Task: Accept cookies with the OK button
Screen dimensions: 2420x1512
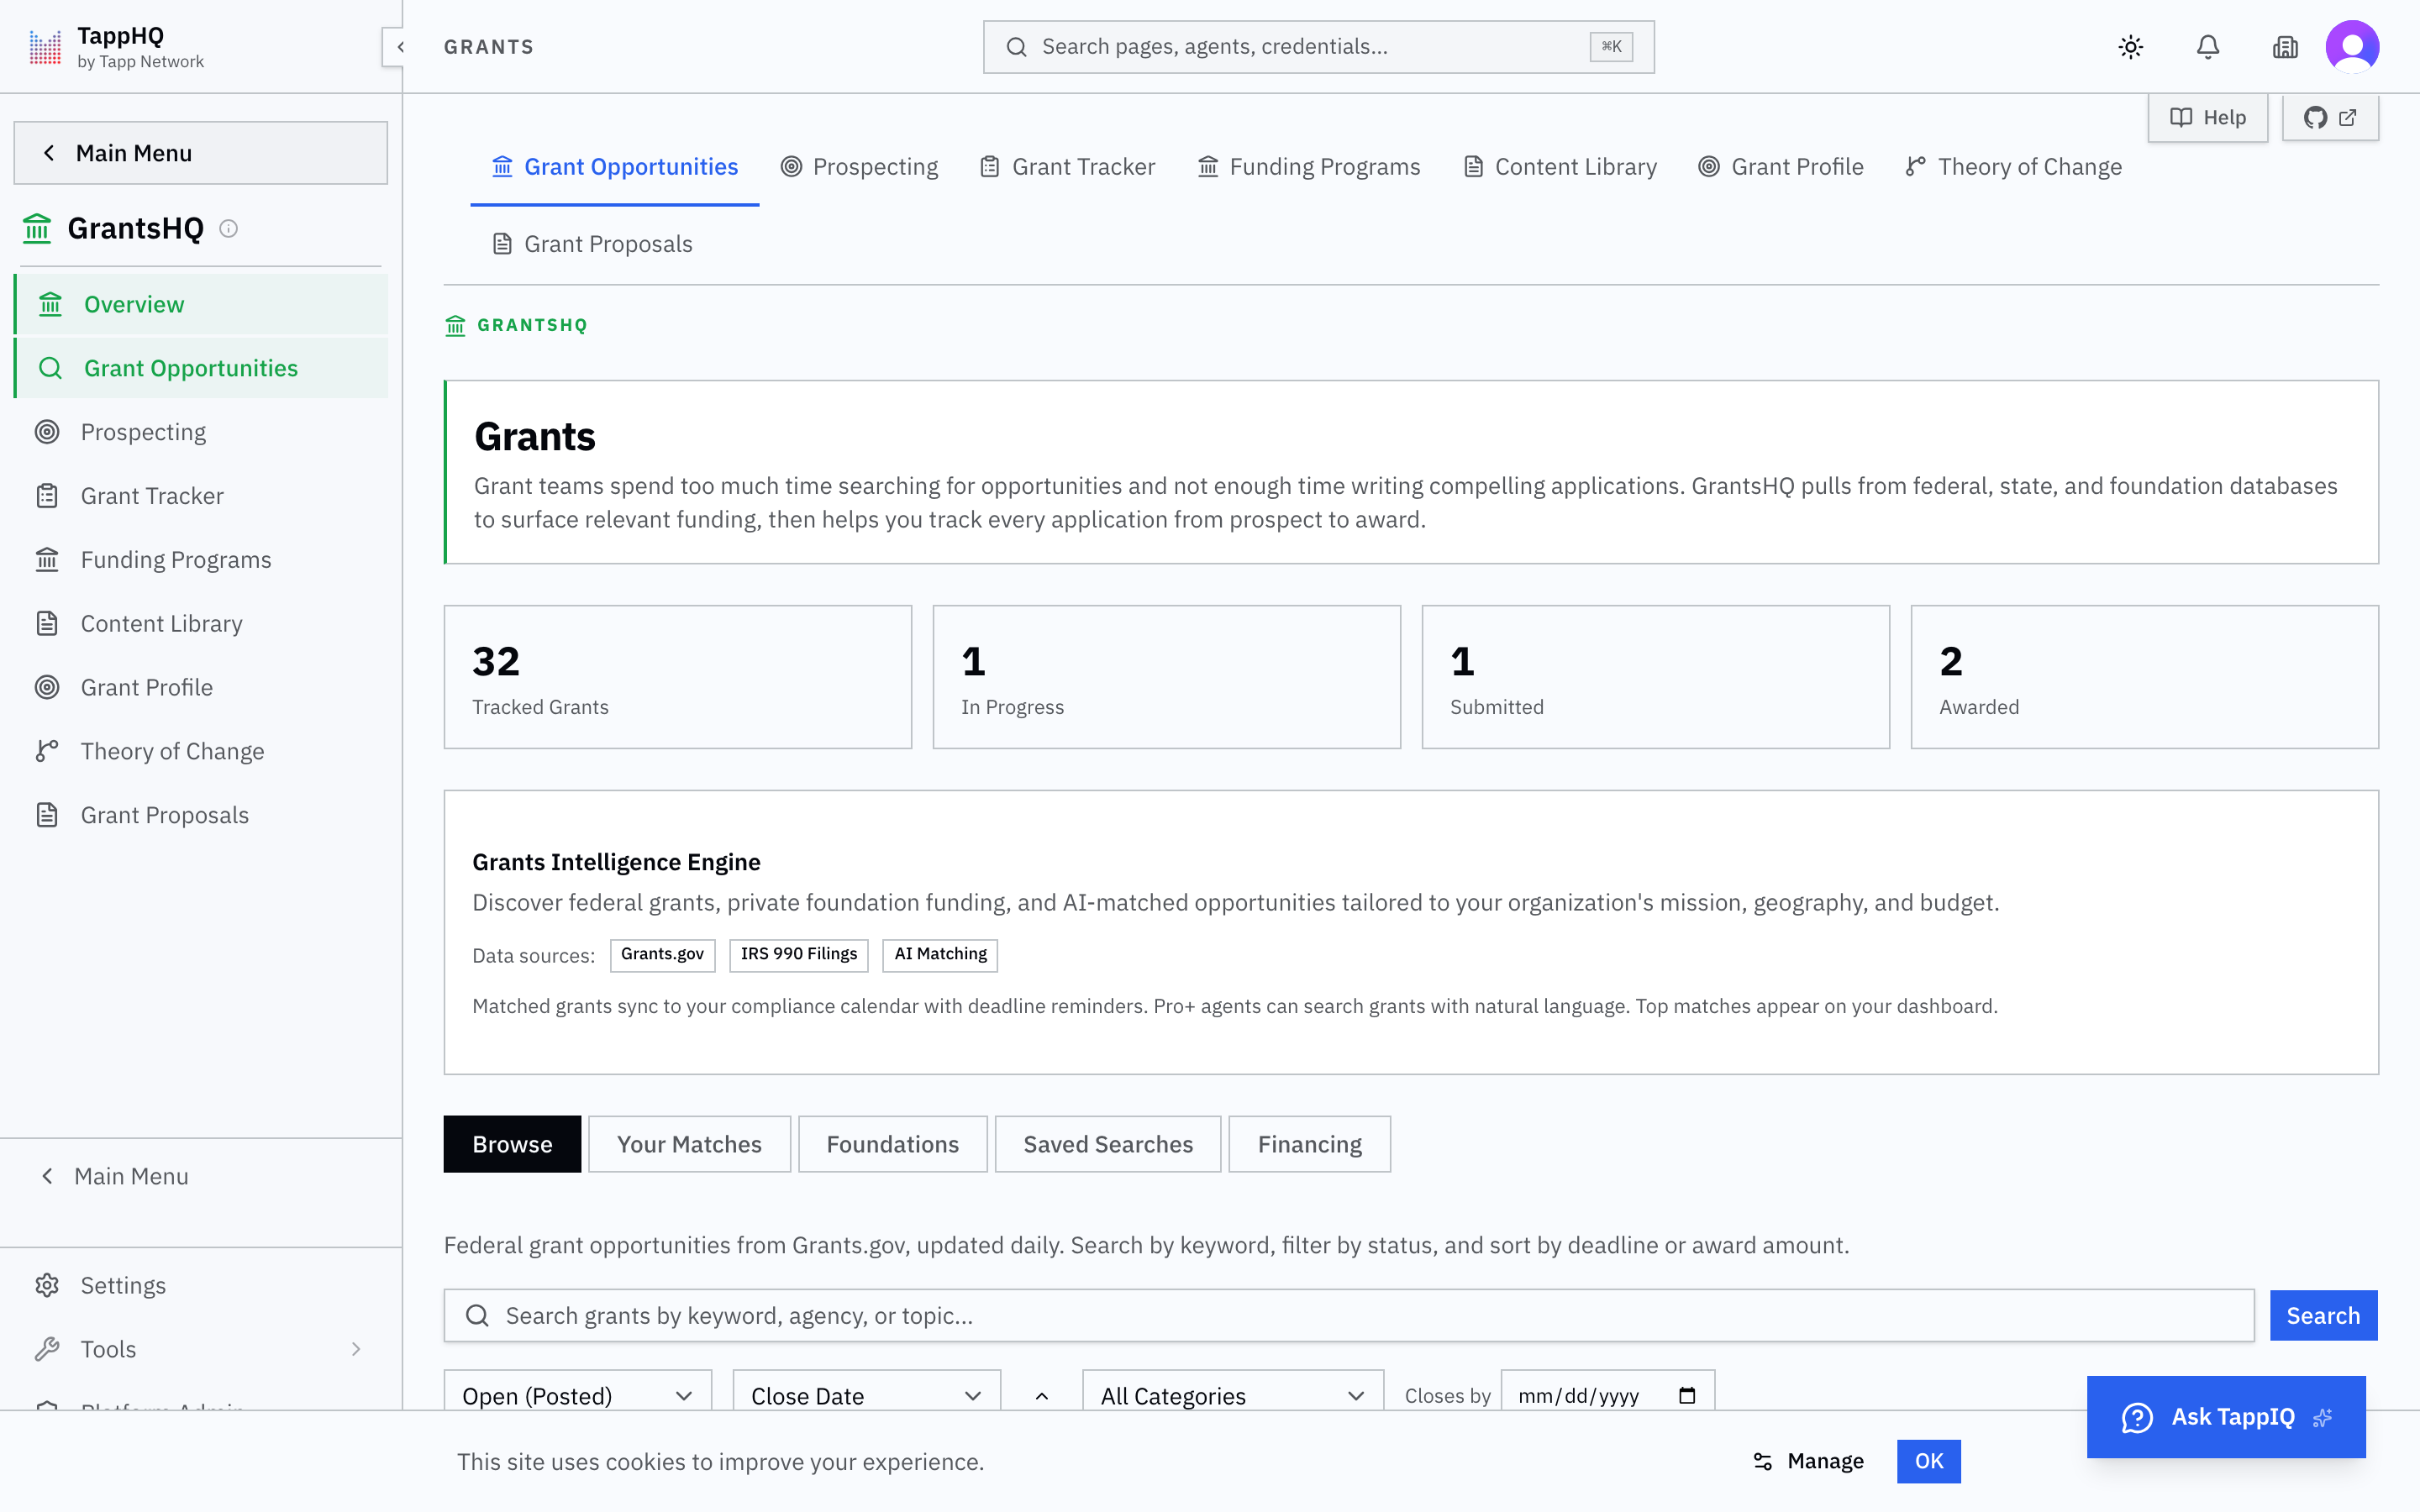Action: [1928, 1461]
